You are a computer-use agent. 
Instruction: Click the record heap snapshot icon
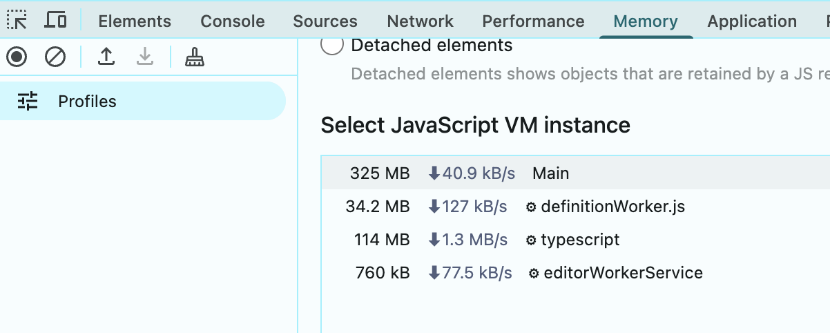[x=17, y=57]
